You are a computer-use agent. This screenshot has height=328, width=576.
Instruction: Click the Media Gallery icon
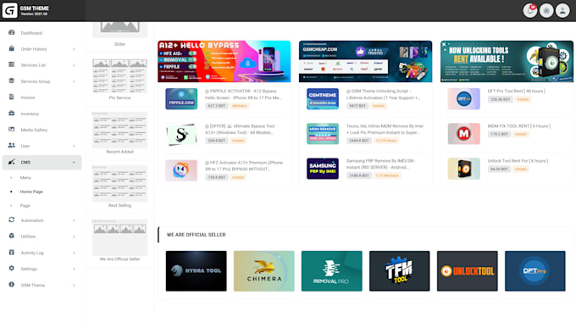(x=11, y=130)
